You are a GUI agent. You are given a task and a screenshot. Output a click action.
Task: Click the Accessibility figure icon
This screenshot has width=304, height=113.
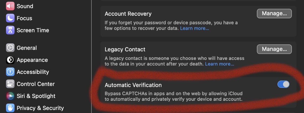point(10,72)
